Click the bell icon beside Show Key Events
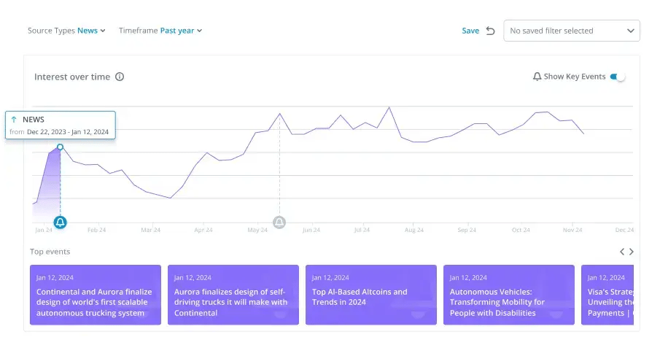Screen dimensions: 660x337 [537, 77]
